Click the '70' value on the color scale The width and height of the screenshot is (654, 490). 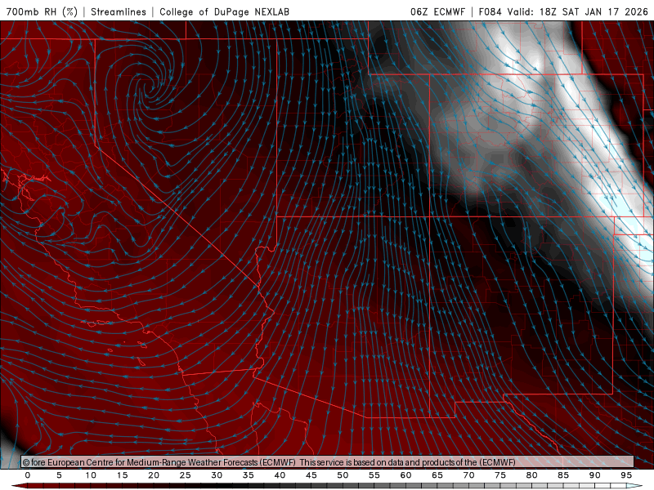[x=468, y=475]
